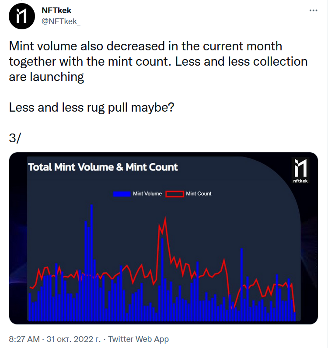Screen dimensions: 328x348
Task: Click the blue Mint Volume legend swatch
Action: click(122, 193)
